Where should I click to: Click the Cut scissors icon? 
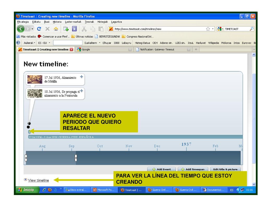pyautogui.click(x=84, y=29)
